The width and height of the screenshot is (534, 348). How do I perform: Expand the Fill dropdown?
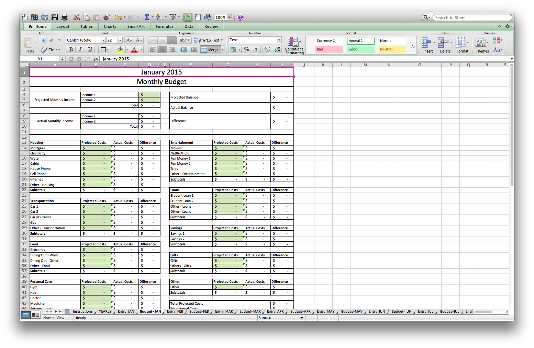(x=59, y=40)
